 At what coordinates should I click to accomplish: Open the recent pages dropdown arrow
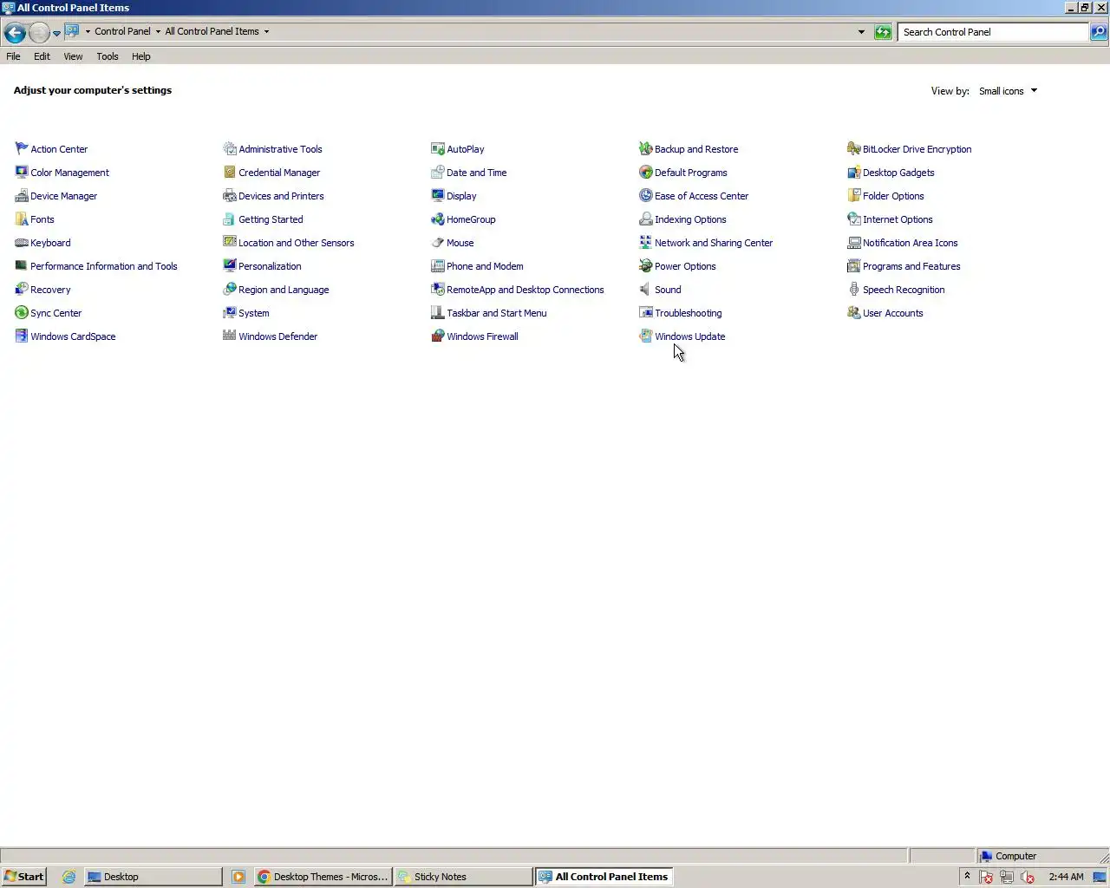[x=56, y=33]
